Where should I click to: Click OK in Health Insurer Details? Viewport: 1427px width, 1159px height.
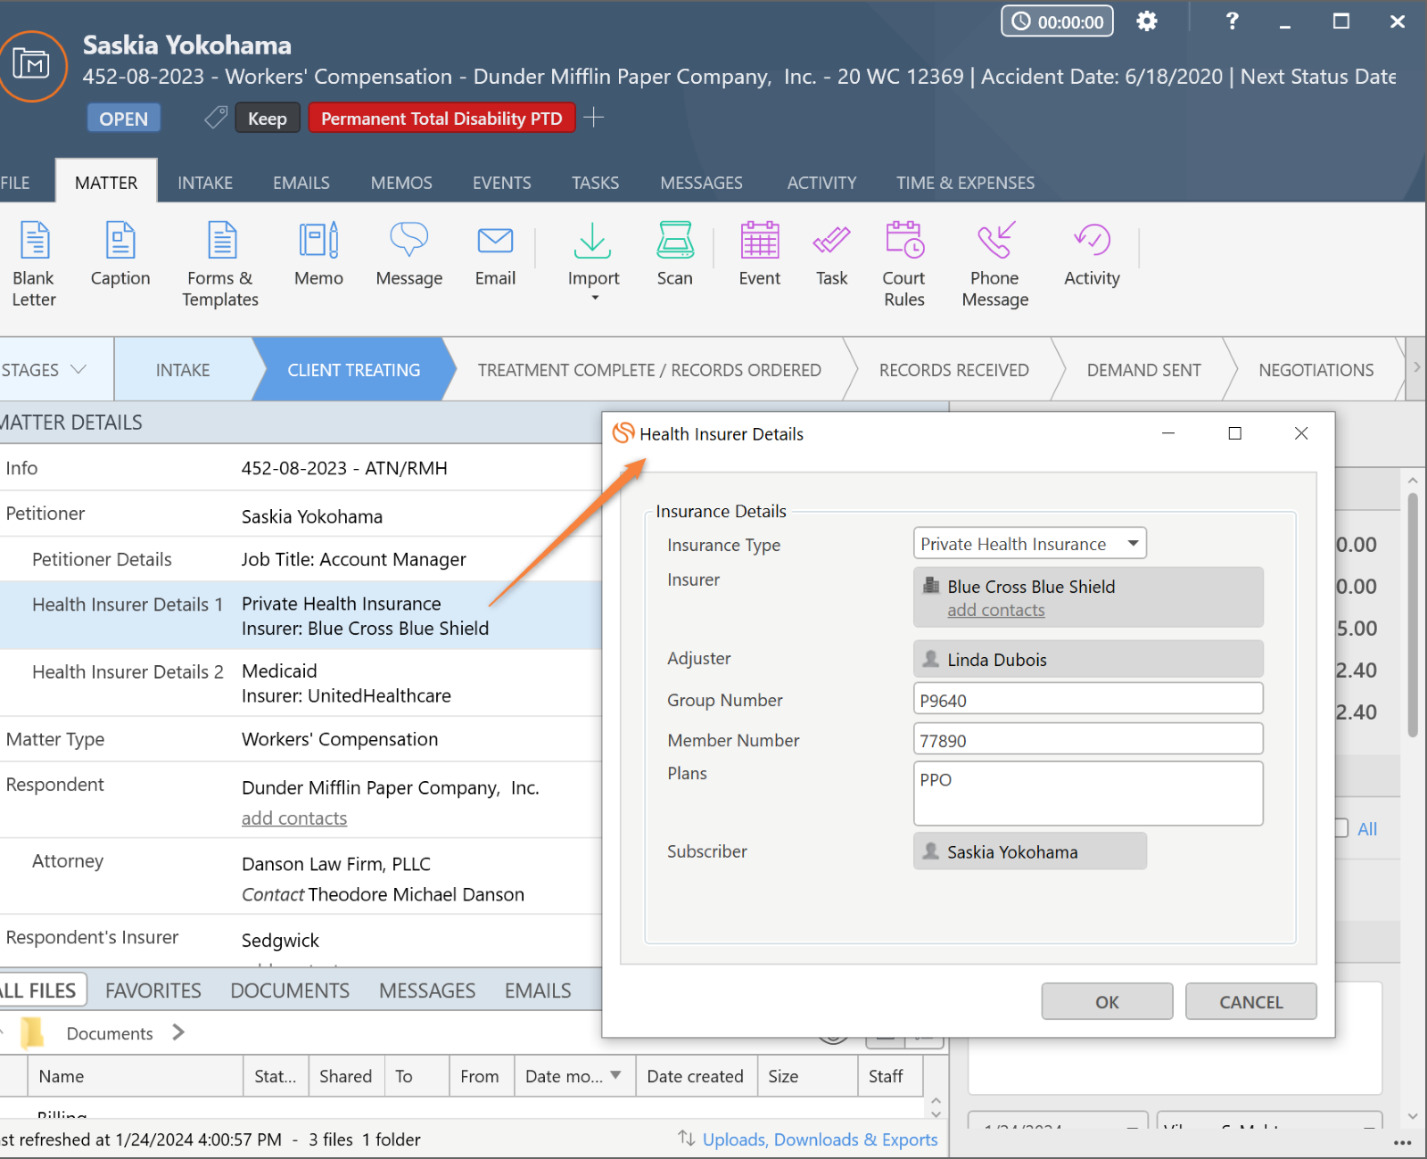[x=1107, y=1001]
